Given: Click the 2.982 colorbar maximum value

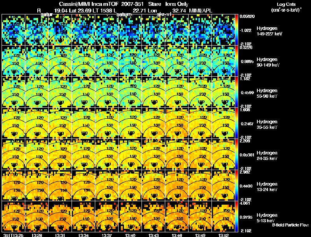Looking at the screenshot, I should click(x=245, y=172).
